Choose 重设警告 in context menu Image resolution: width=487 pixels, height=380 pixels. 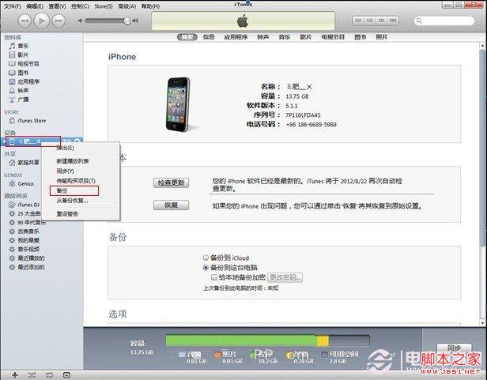click(67, 214)
